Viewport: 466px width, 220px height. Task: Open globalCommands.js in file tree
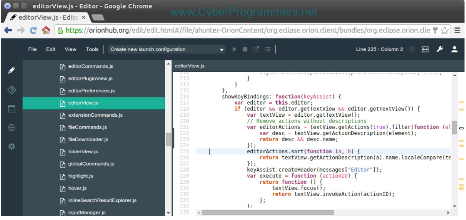coord(91,164)
